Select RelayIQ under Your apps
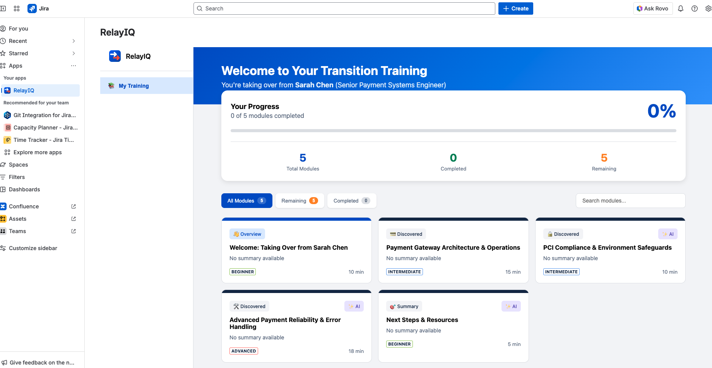The height and width of the screenshot is (368, 712). coord(40,90)
